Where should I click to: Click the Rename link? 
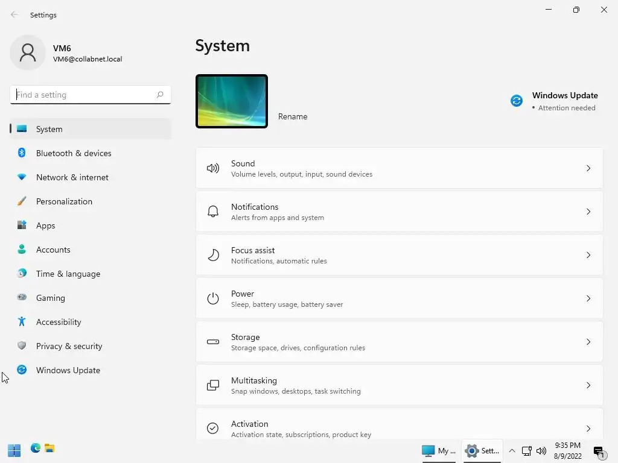(293, 116)
